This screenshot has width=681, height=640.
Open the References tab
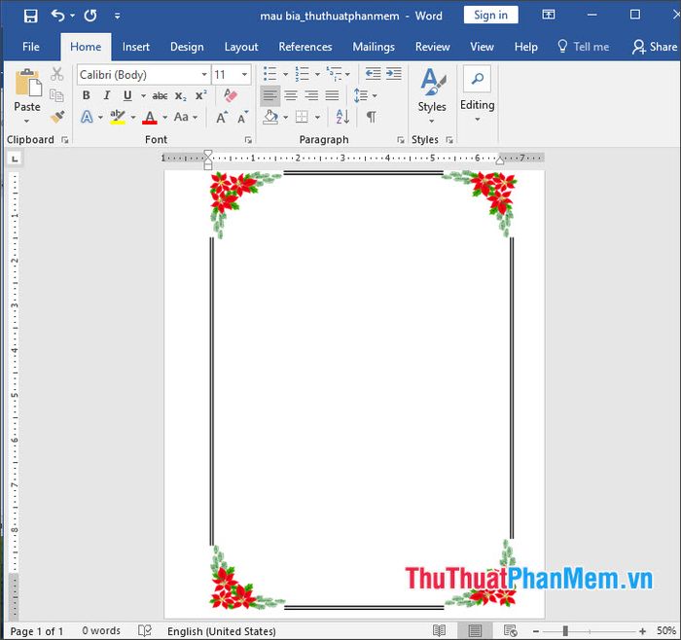click(x=305, y=47)
